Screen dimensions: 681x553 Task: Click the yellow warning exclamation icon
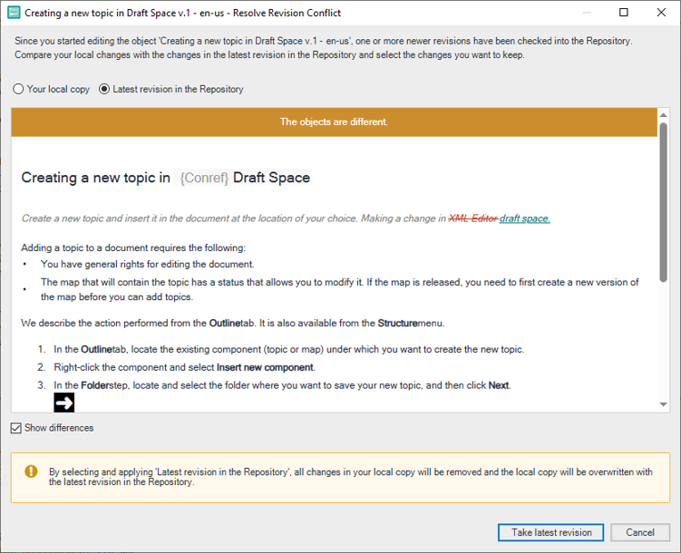tap(31, 471)
